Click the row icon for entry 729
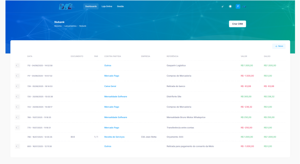Image resolution: width=300 pixels, height=164 pixels. pyautogui.click(x=17, y=86)
